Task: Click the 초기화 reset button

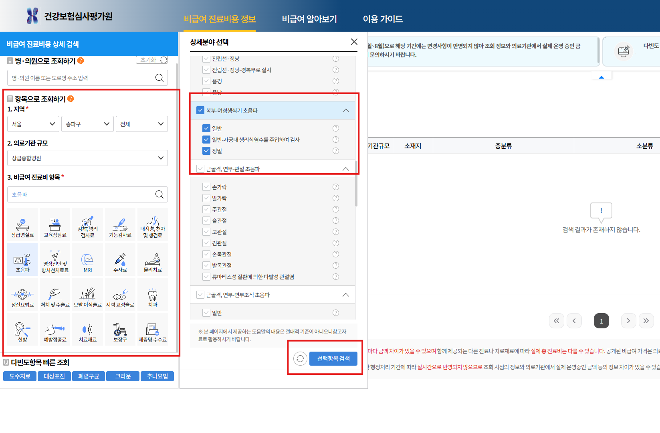Action: pyautogui.click(x=152, y=60)
